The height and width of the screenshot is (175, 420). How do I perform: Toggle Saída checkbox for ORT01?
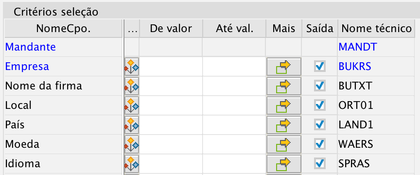point(320,105)
